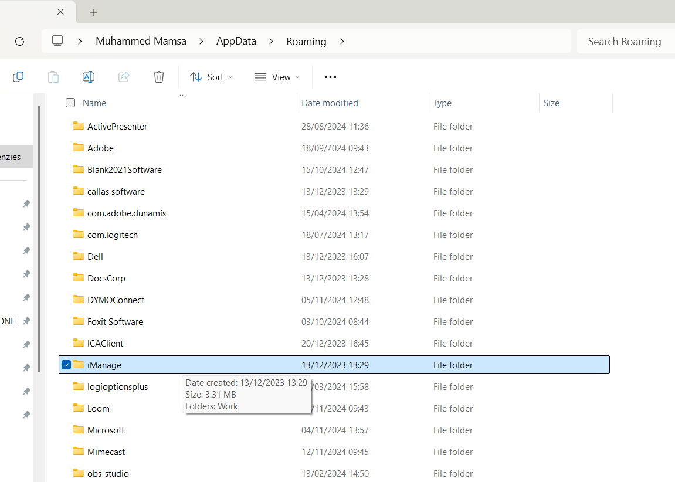Viewport: 675px width, 482px height.
Task: Open the View dropdown
Action: coord(277,77)
